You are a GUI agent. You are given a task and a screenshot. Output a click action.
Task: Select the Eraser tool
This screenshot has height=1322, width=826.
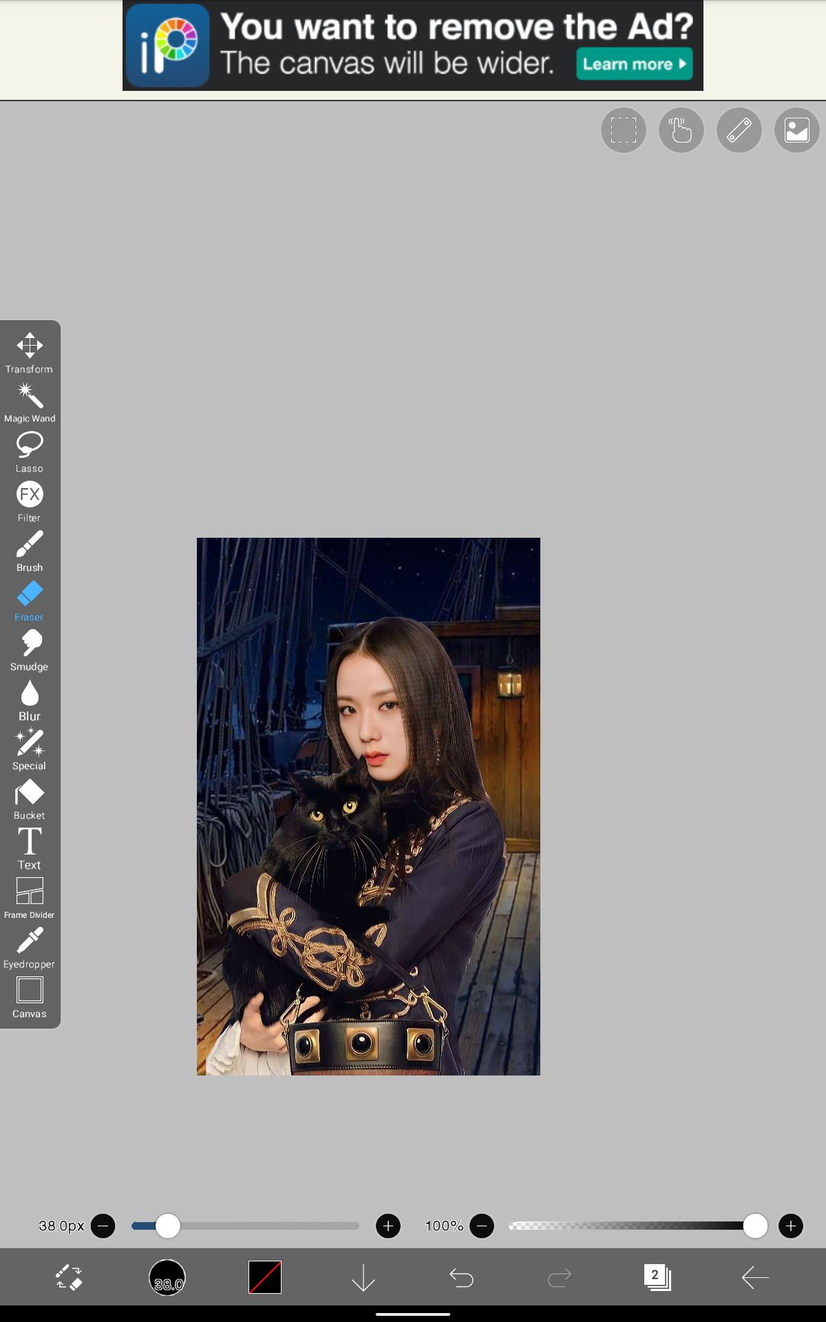point(30,601)
